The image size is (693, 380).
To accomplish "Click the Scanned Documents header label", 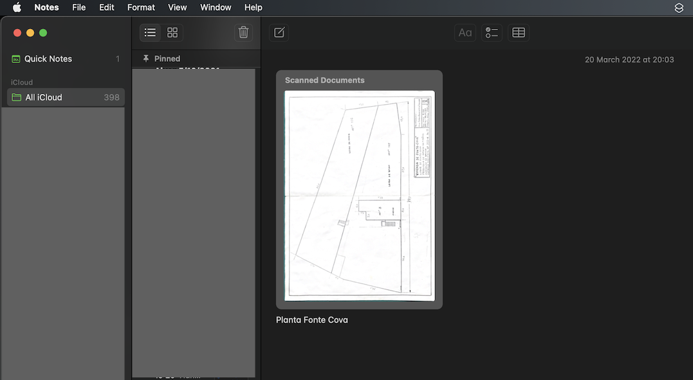I will [324, 80].
